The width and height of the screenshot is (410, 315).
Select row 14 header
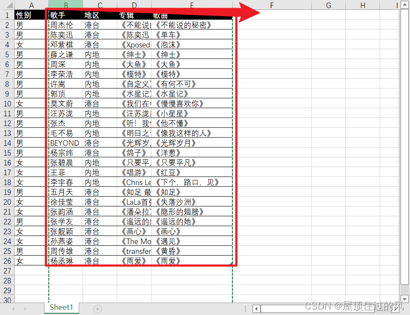[7, 143]
